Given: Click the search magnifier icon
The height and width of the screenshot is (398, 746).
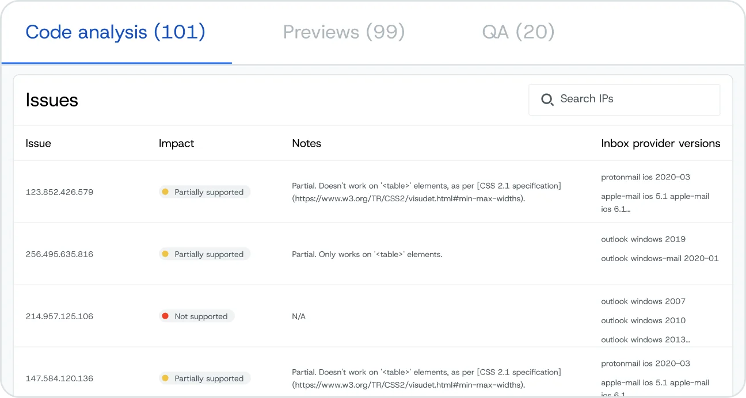Looking at the screenshot, I should pos(547,99).
